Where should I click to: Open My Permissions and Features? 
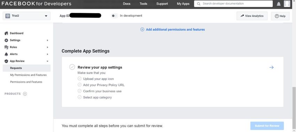(28, 75)
